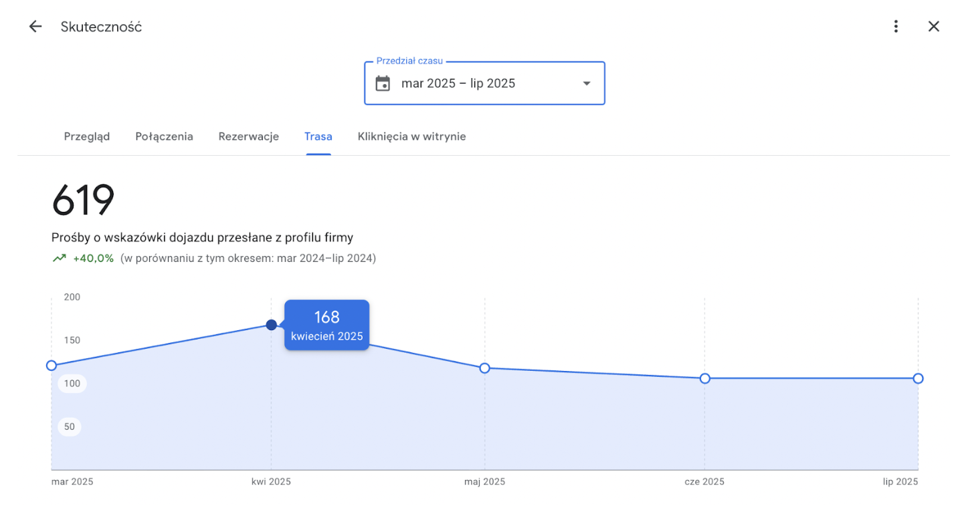Select the July 2025 data point

918,378
